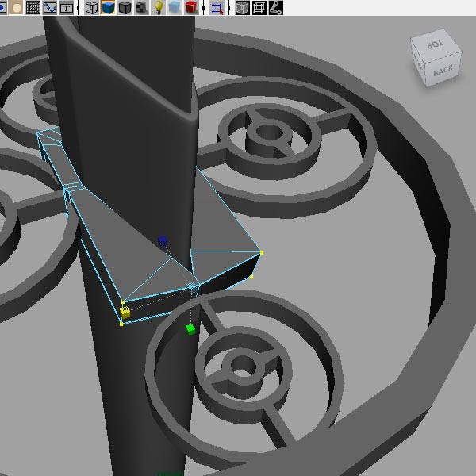The height and width of the screenshot is (476, 476).
Task: Select the green manipulator axis handle
Action: [190, 329]
